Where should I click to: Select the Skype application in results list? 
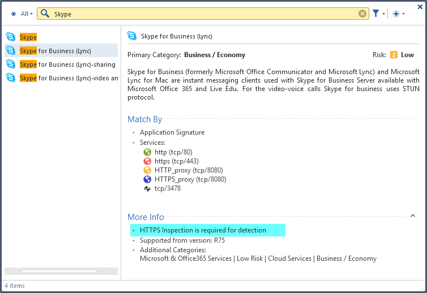coord(61,37)
